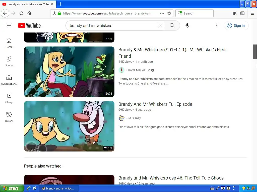Viewport: 257px width, 192px height.
Task: Open the Old Disney channel avatar
Action: [x=121, y=118]
